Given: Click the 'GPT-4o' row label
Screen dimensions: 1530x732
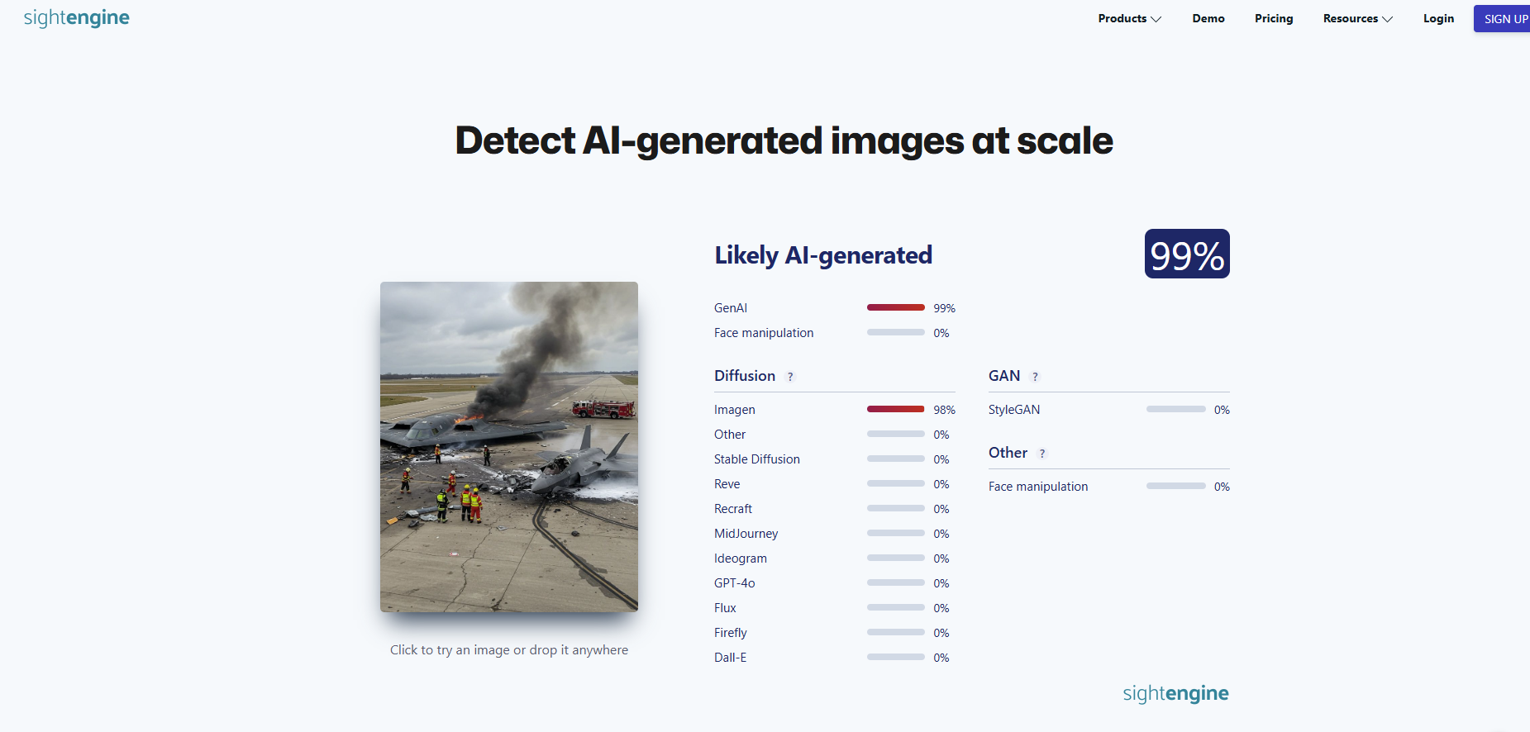Looking at the screenshot, I should [x=735, y=583].
